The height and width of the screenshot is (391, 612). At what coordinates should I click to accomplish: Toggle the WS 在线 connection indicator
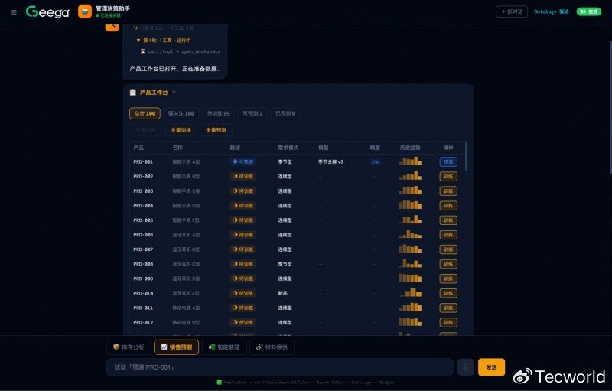(x=589, y=11)
